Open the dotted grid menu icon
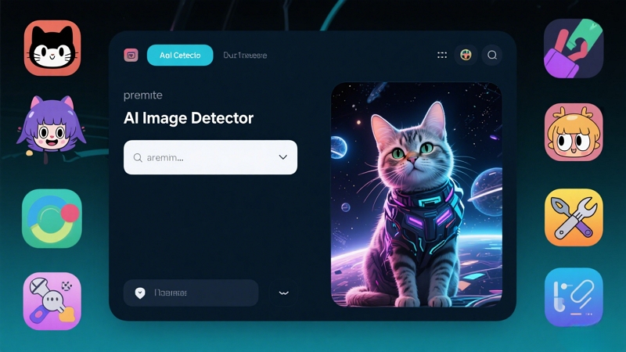 coord(442,55)
